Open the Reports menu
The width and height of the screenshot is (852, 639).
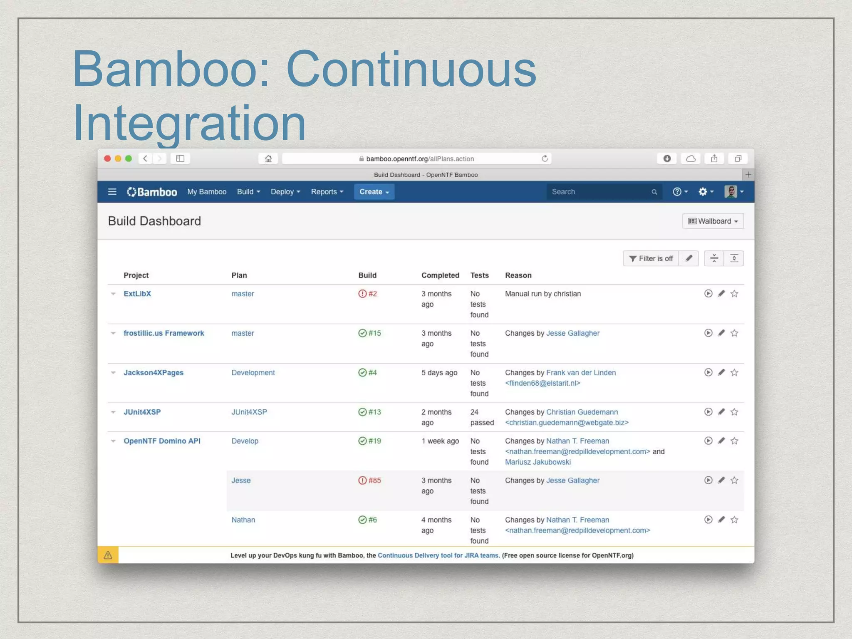[x=327, y=192]
